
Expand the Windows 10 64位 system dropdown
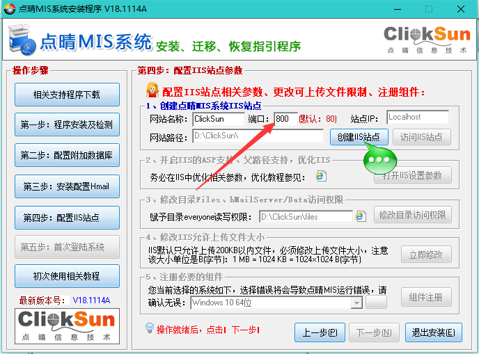(356, 303)
